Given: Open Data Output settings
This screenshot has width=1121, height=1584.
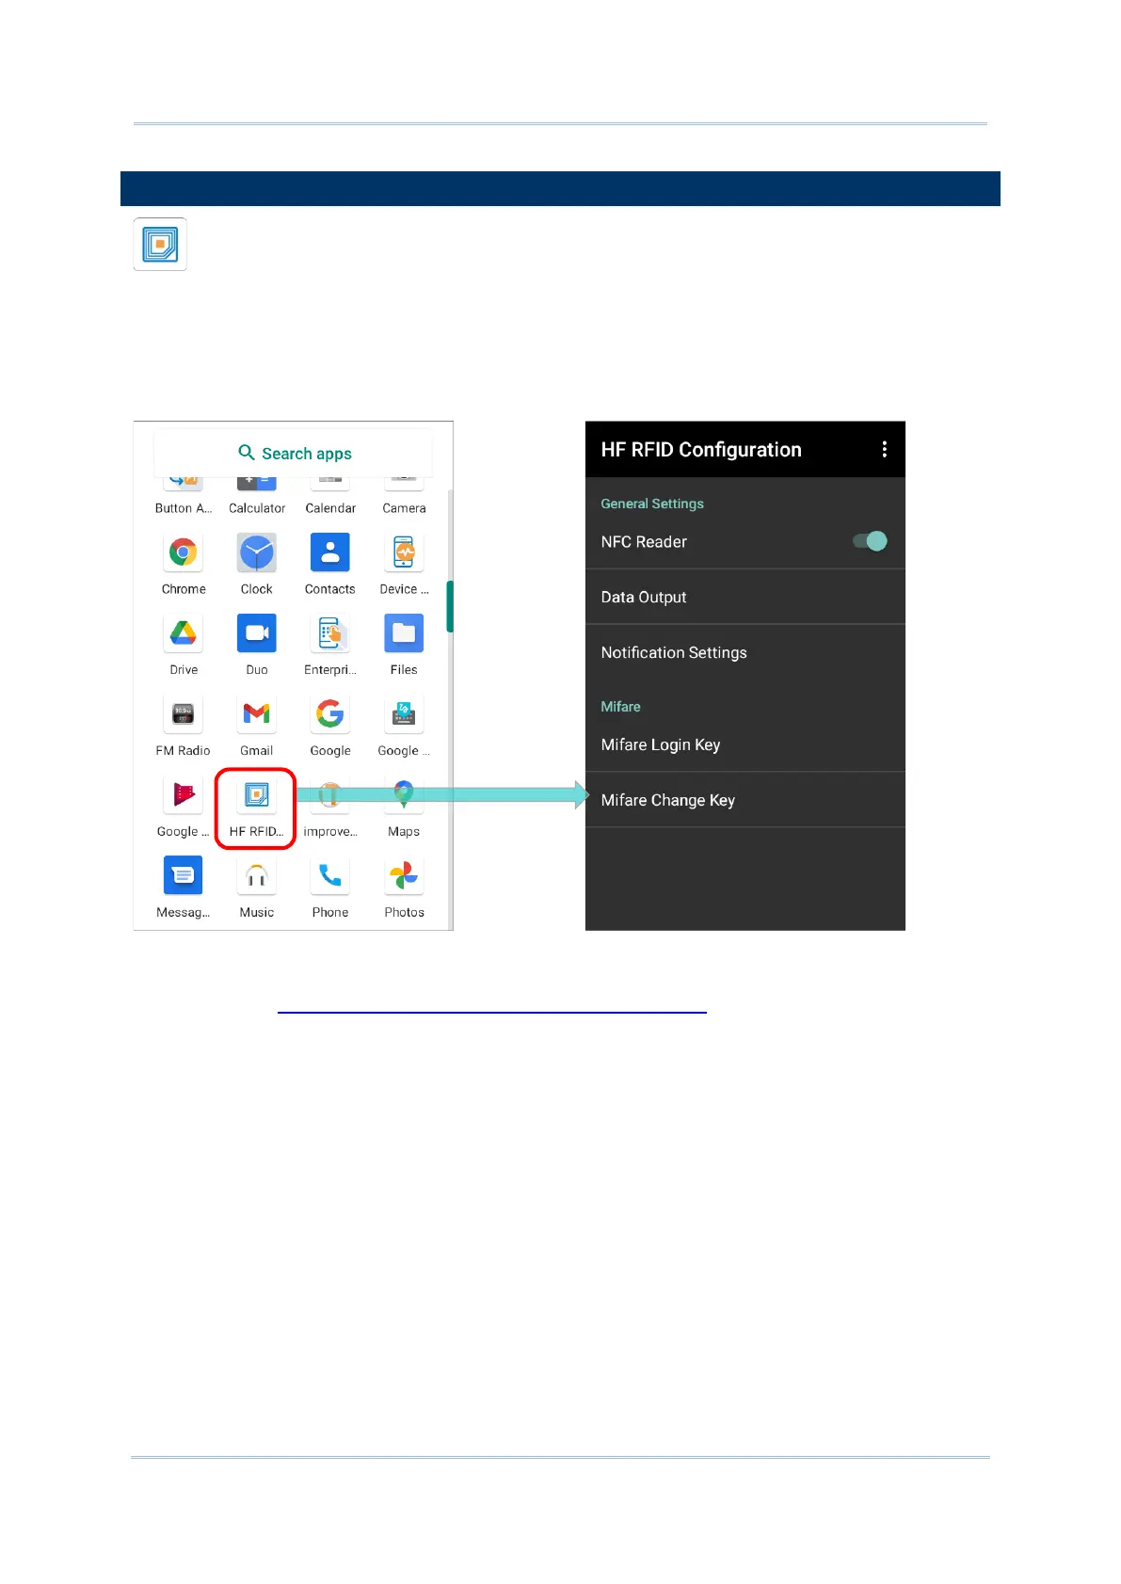Looking at the screenshot, I should click(745, 597).
